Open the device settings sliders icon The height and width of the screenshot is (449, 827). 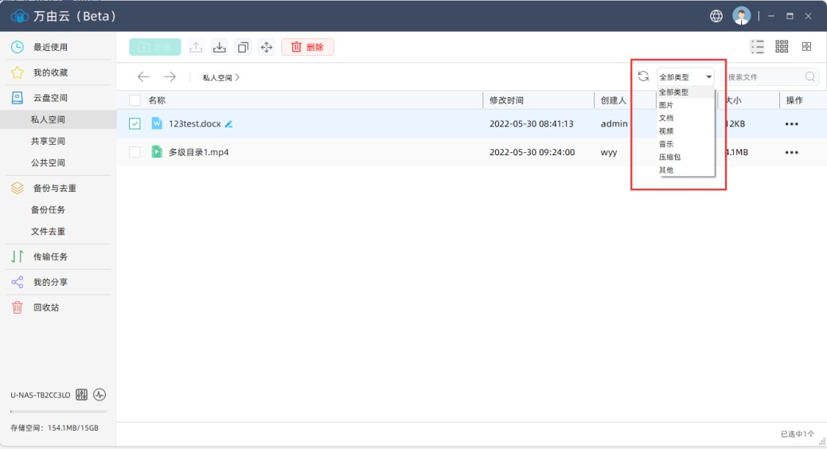[81, 395]
